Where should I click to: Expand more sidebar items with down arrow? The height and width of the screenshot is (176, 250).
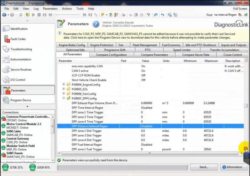click(x=27, y=106)
